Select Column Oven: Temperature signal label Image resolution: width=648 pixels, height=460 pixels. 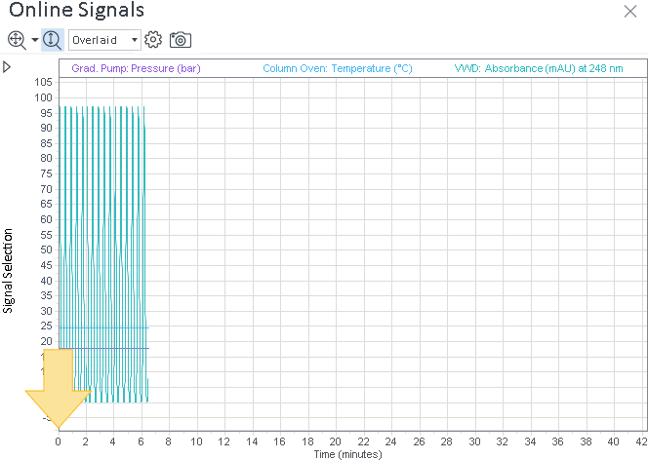[338, 68]
